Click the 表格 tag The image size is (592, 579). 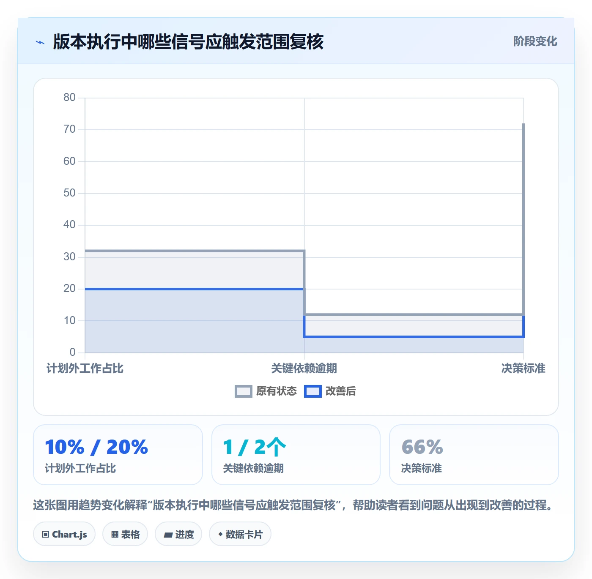coord(125,534)
